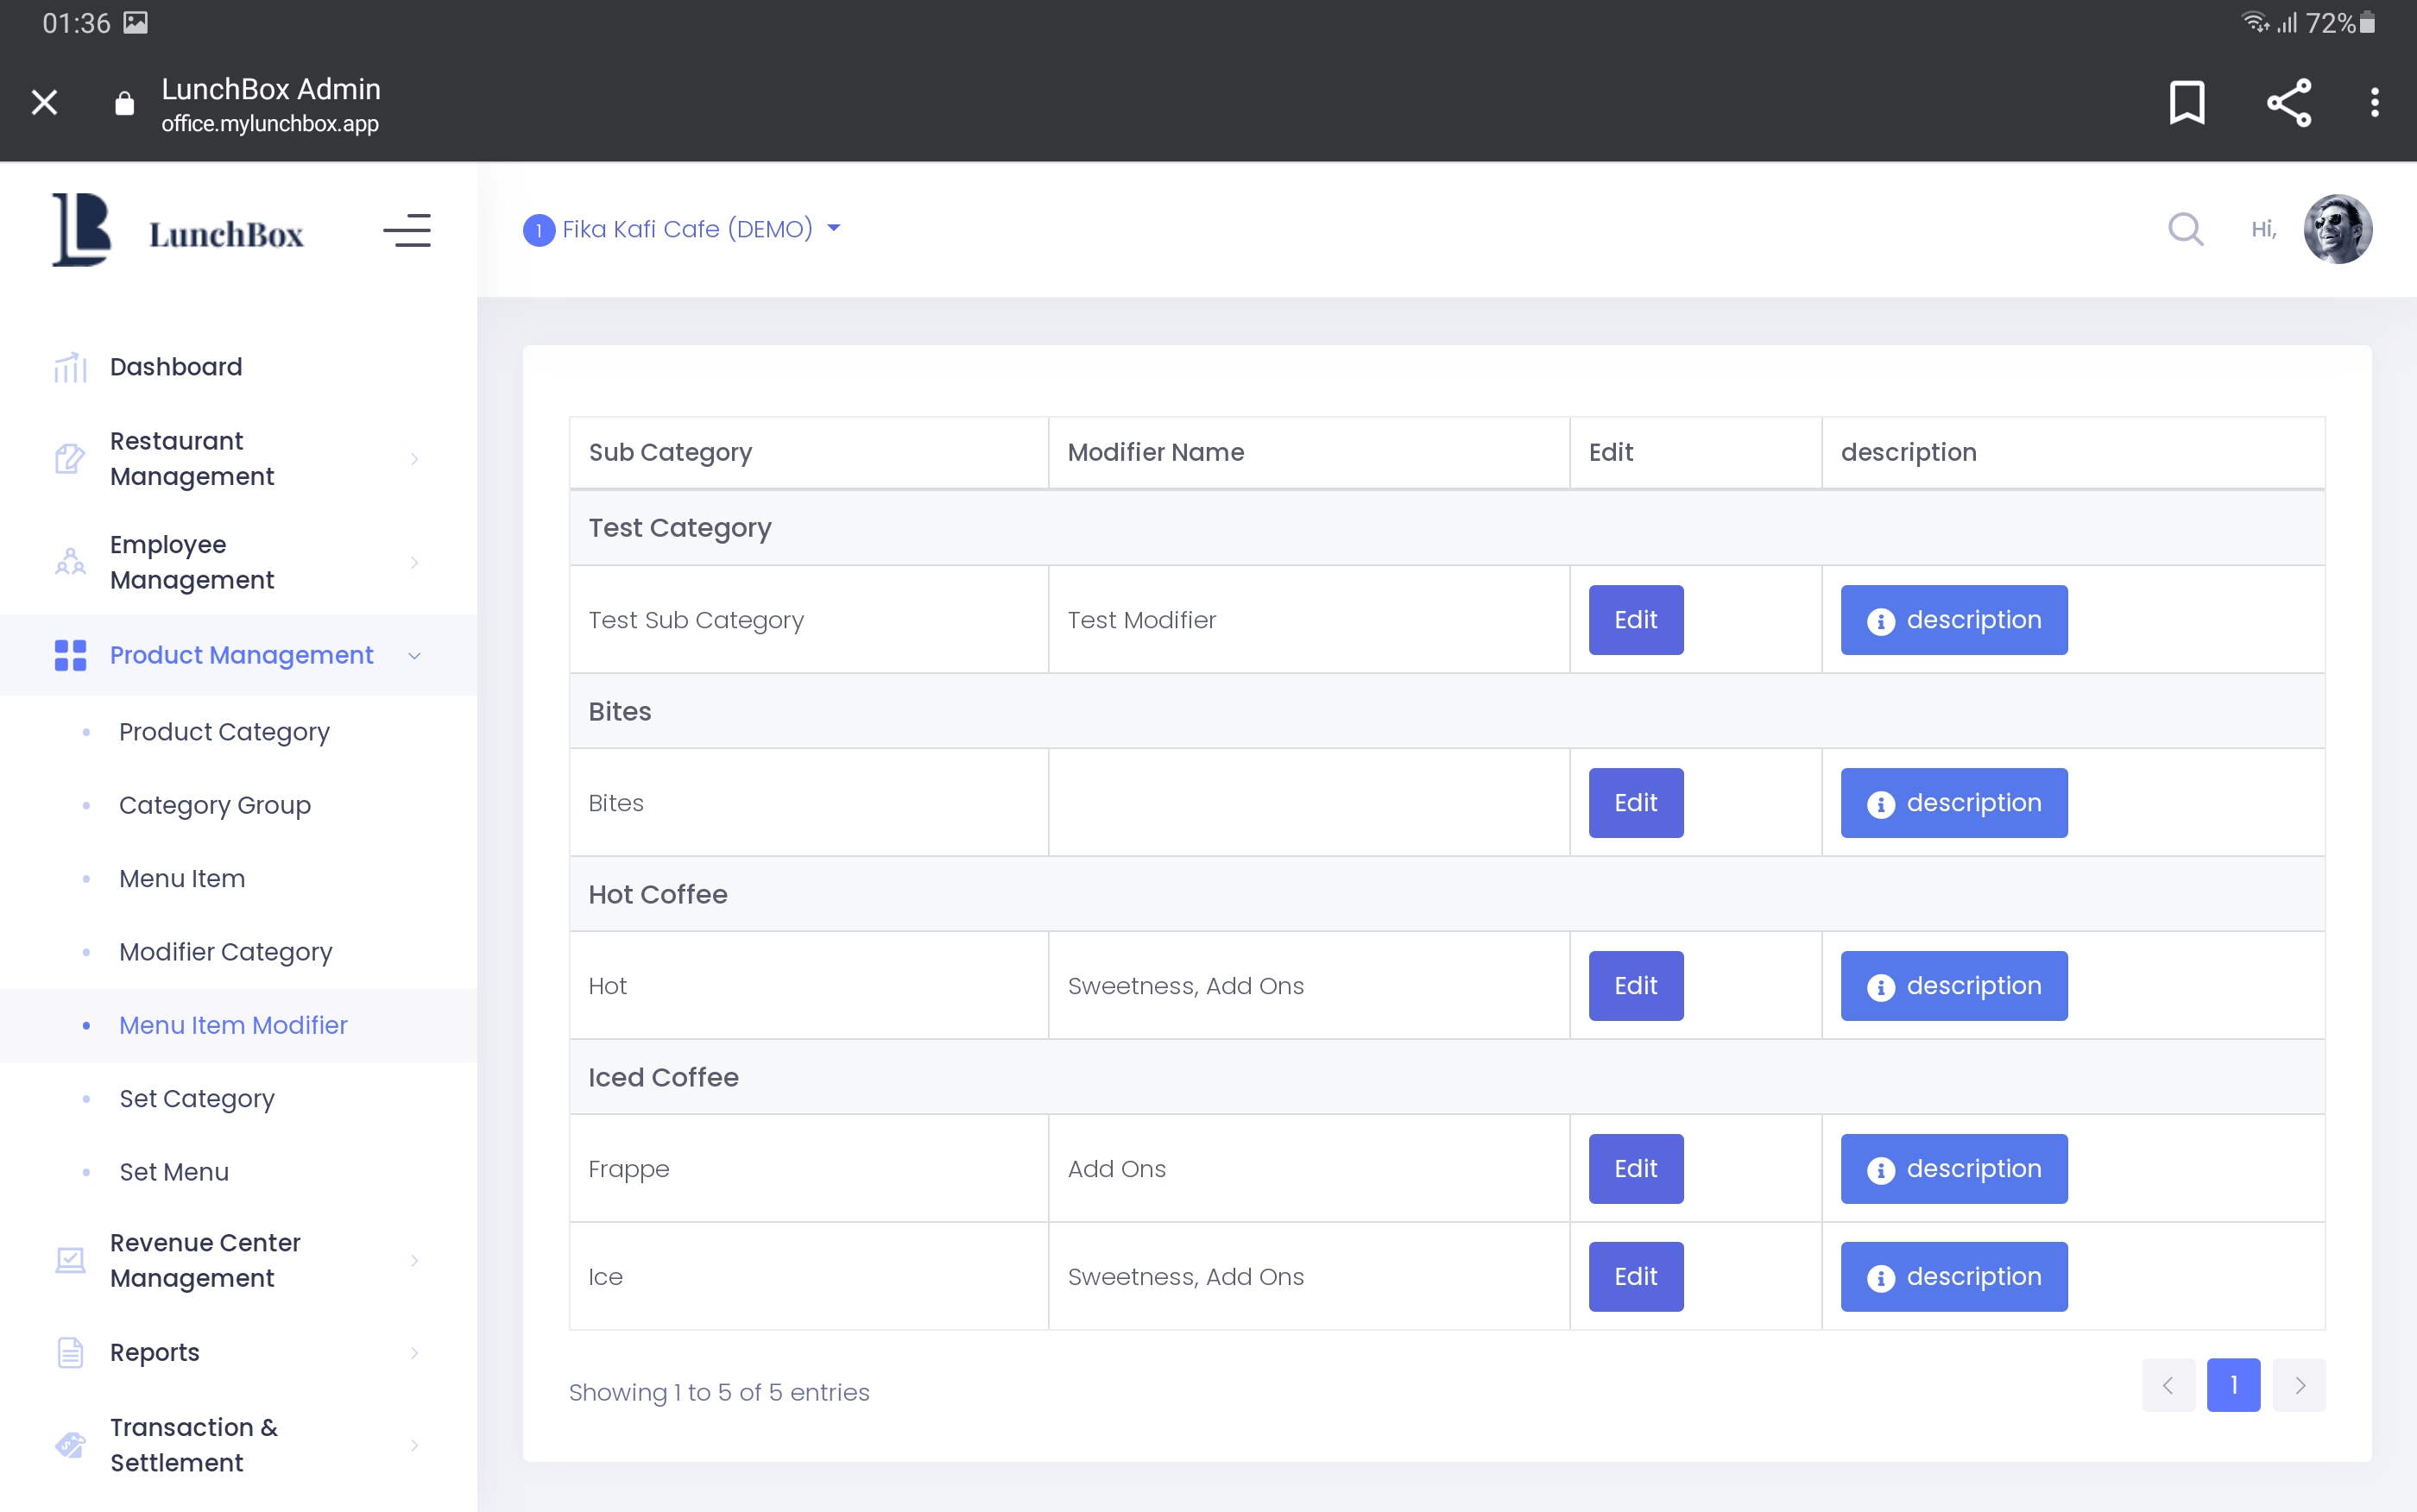This screenshot has width=2417, height=1512.
Task: Go to next pagination page arrow
Action: coord(2299,1385)
